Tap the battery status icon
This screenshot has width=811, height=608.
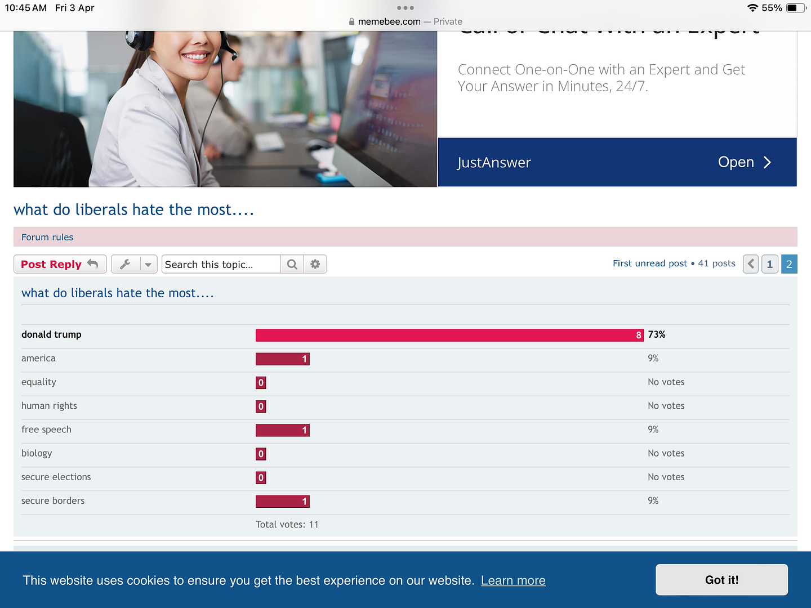pos(796,8)
